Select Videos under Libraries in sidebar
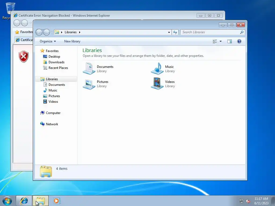275x206 pixels. (x=53, y=102)
